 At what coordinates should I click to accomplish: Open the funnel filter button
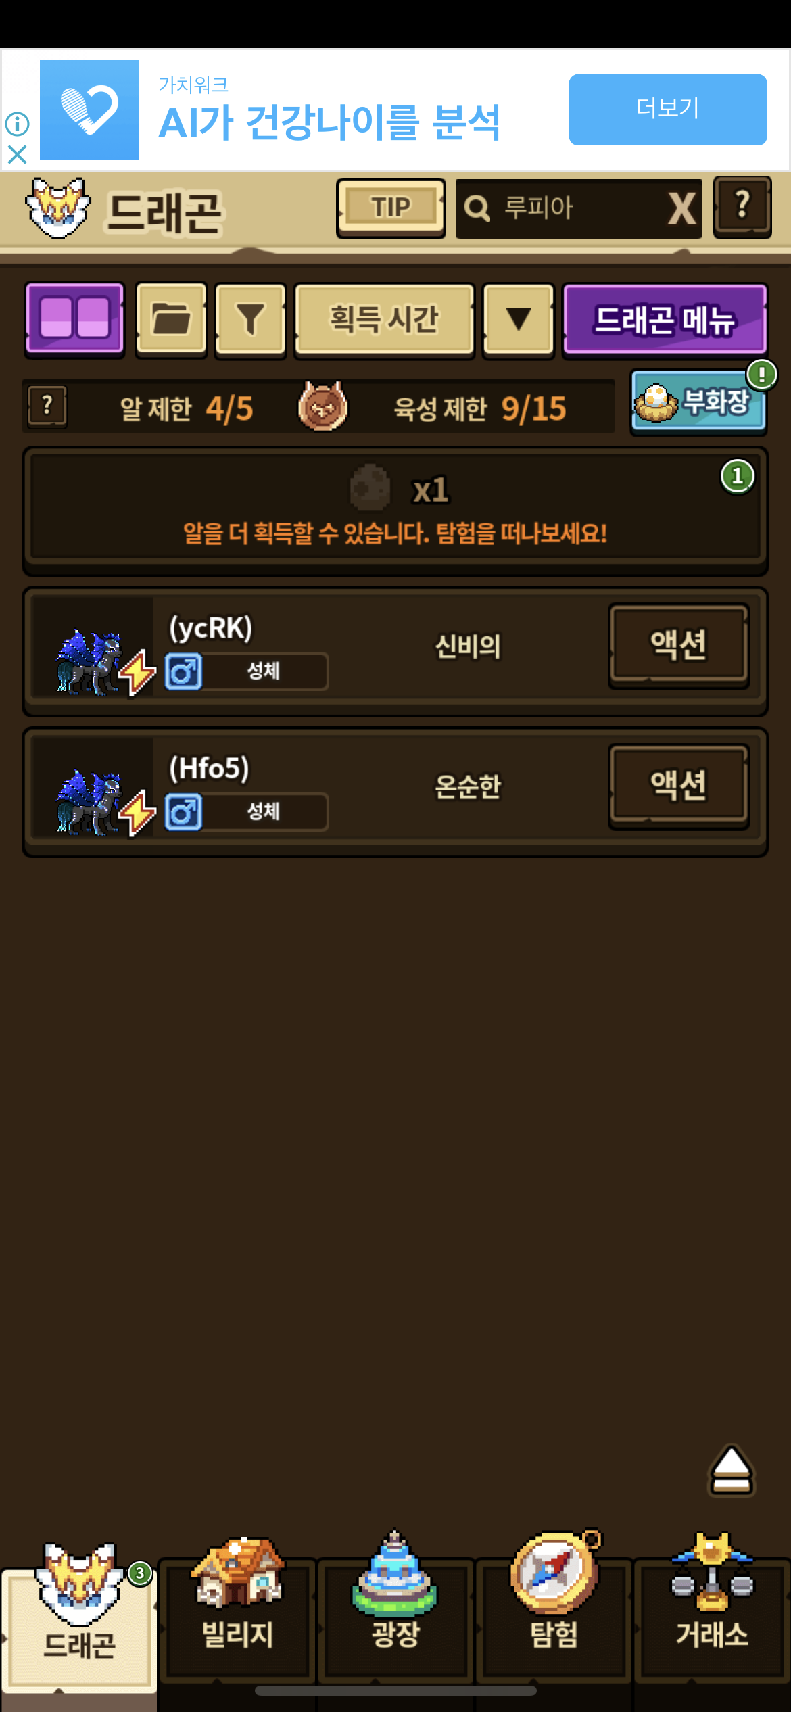click(x=250, y=319)
